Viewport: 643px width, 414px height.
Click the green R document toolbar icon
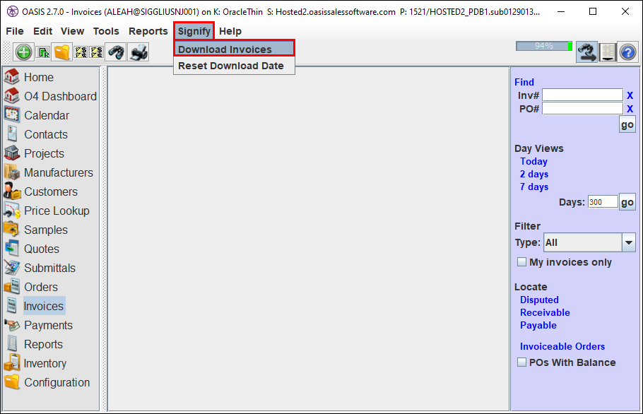[x=43, y=52]
